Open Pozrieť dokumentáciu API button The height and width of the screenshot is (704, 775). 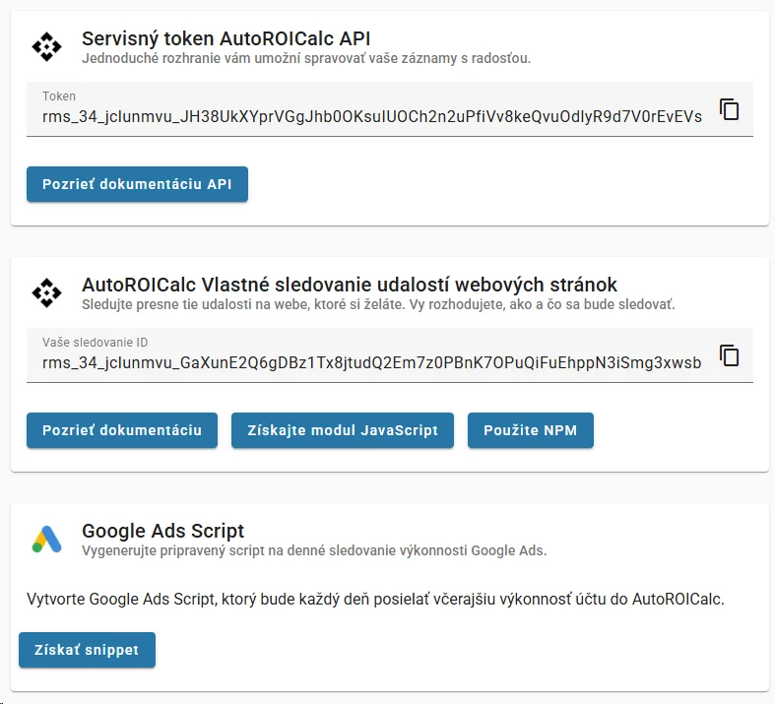tap(138, 184)
